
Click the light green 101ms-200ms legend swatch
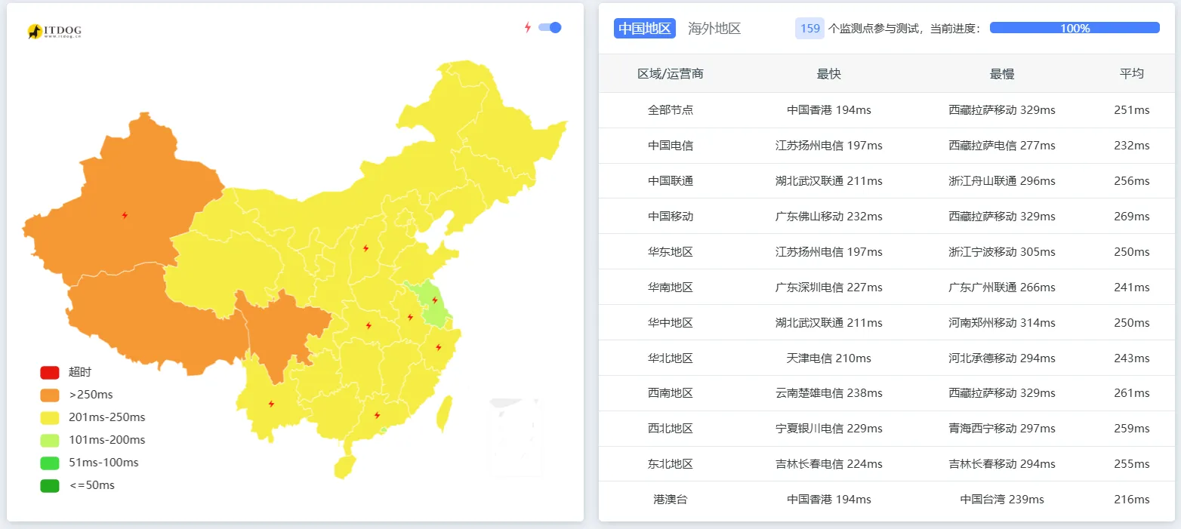[49, 440]
